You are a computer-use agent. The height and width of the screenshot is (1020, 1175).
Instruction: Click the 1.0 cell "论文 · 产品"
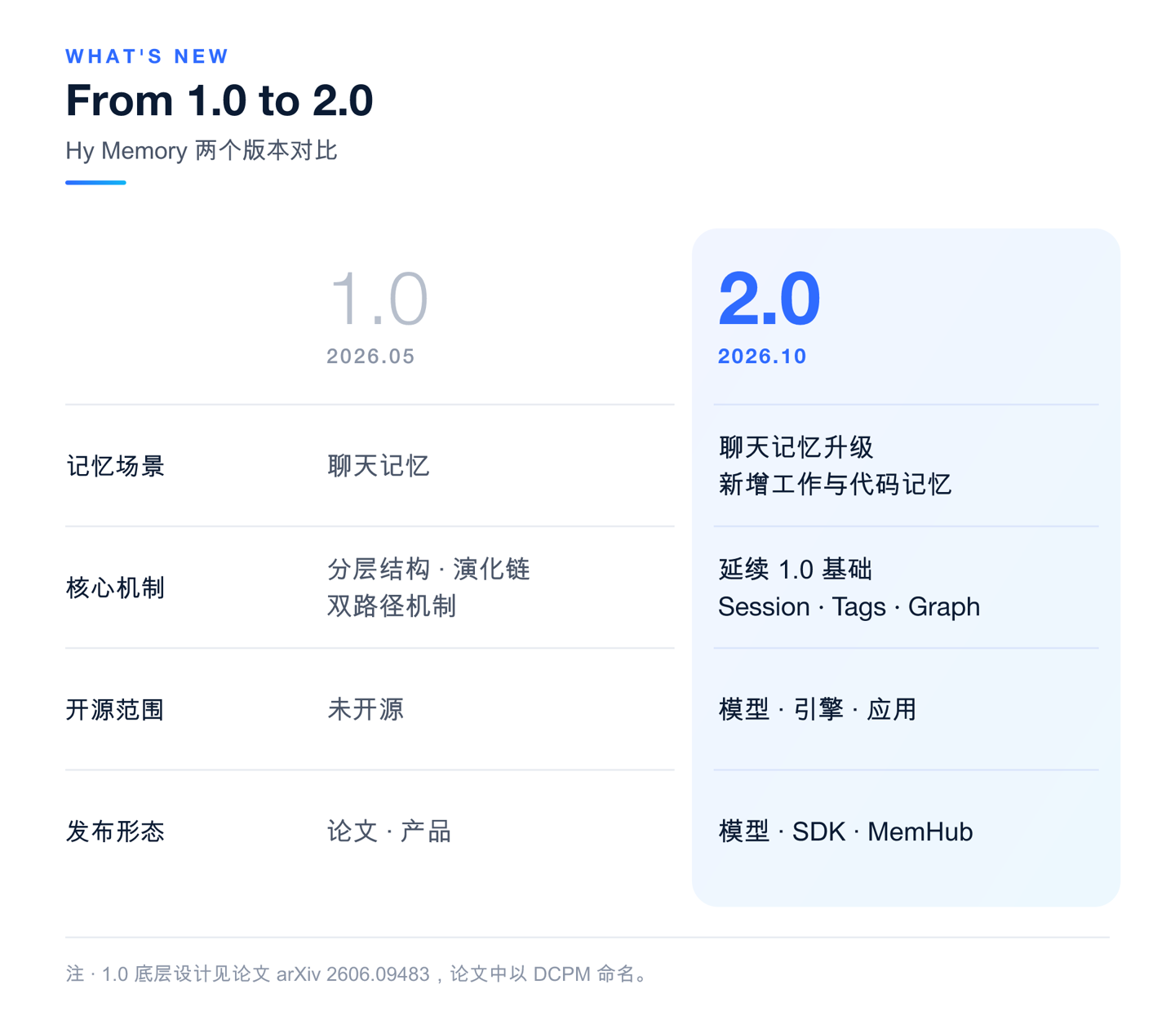[x=389, y=832]
